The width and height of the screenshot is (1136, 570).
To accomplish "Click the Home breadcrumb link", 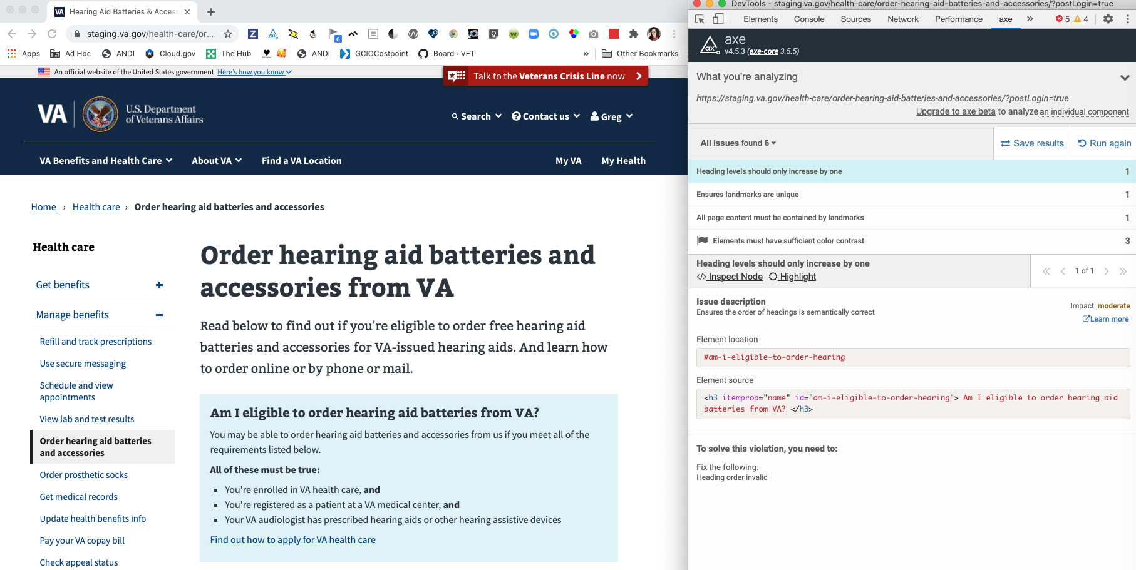I will pyautogui.click(x=44, y=207).
